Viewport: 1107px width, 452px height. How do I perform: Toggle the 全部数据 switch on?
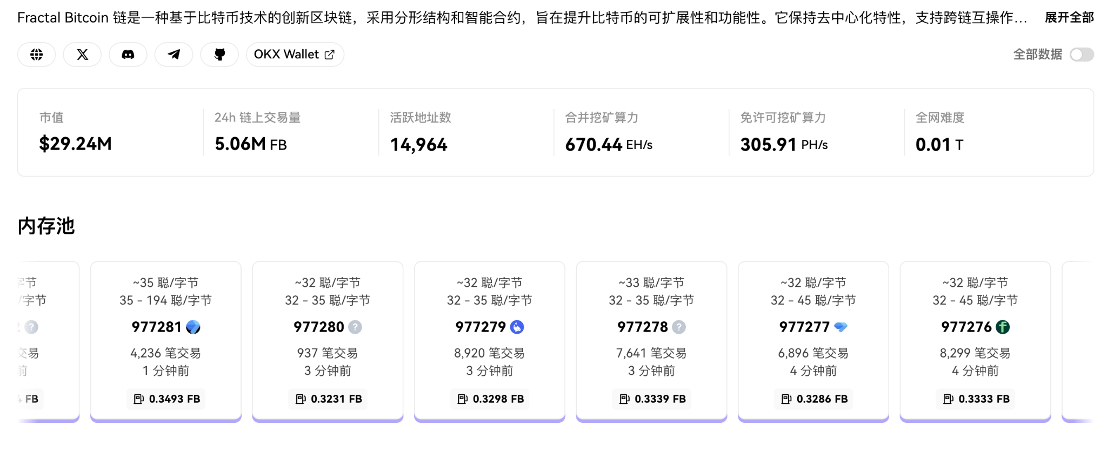tap(1082, 55)
